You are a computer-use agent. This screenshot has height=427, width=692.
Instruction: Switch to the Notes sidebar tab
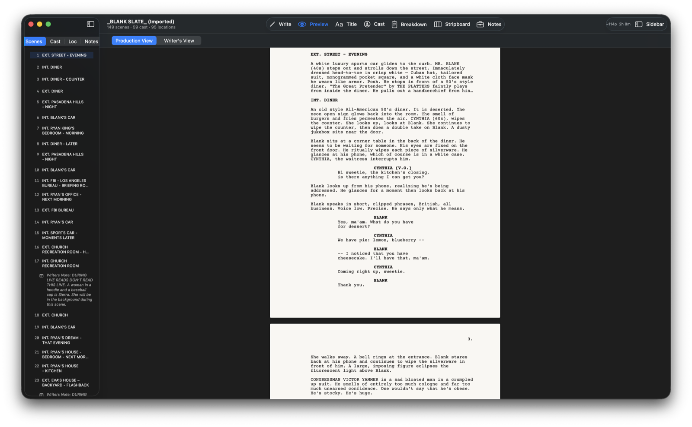(x=91, y=41)
